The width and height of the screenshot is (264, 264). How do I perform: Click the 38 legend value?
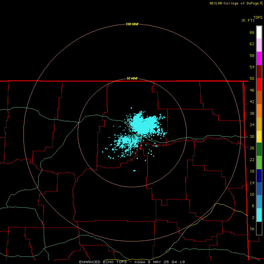click(x=252, y=113)
